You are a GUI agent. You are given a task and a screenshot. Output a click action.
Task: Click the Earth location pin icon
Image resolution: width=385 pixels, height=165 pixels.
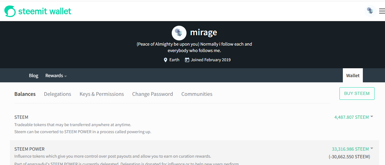click(166, 60)
